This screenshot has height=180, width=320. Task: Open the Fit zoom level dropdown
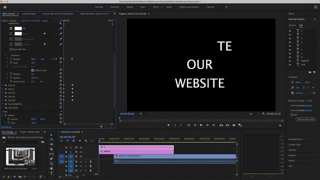coord(144,113)
